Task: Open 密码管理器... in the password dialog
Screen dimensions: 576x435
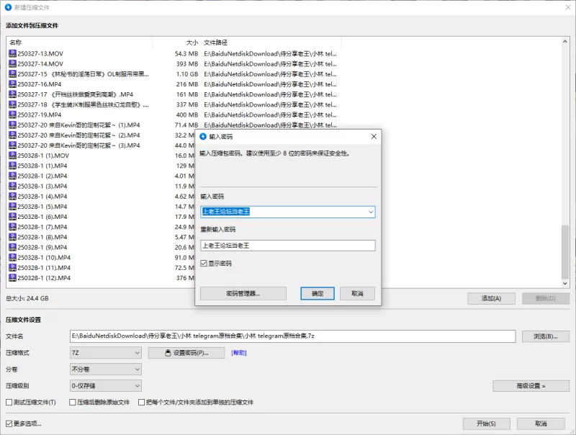Action: (243, 294)
